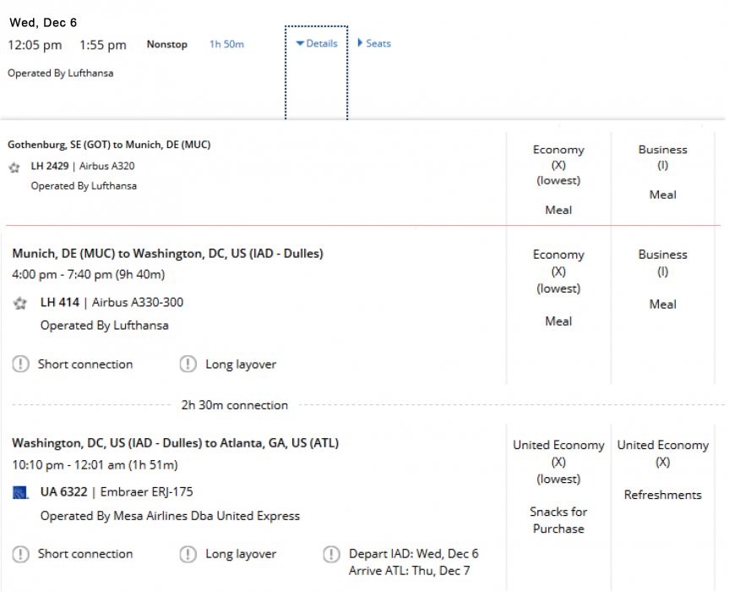Click Star Alliance icon beside LH 414
The width and height of the screenshot is (729, 592).
[x=20, y=304]
